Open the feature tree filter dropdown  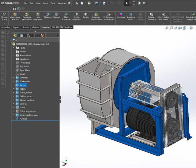point(14,40)
